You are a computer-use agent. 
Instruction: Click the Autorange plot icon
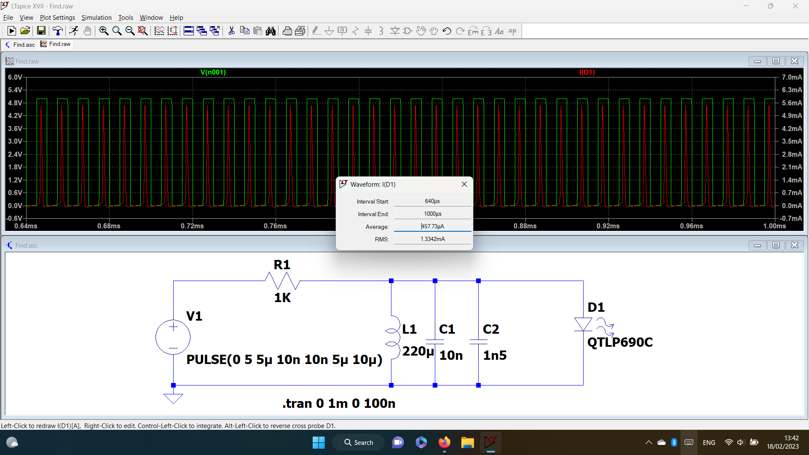click(x=159, y=31)
